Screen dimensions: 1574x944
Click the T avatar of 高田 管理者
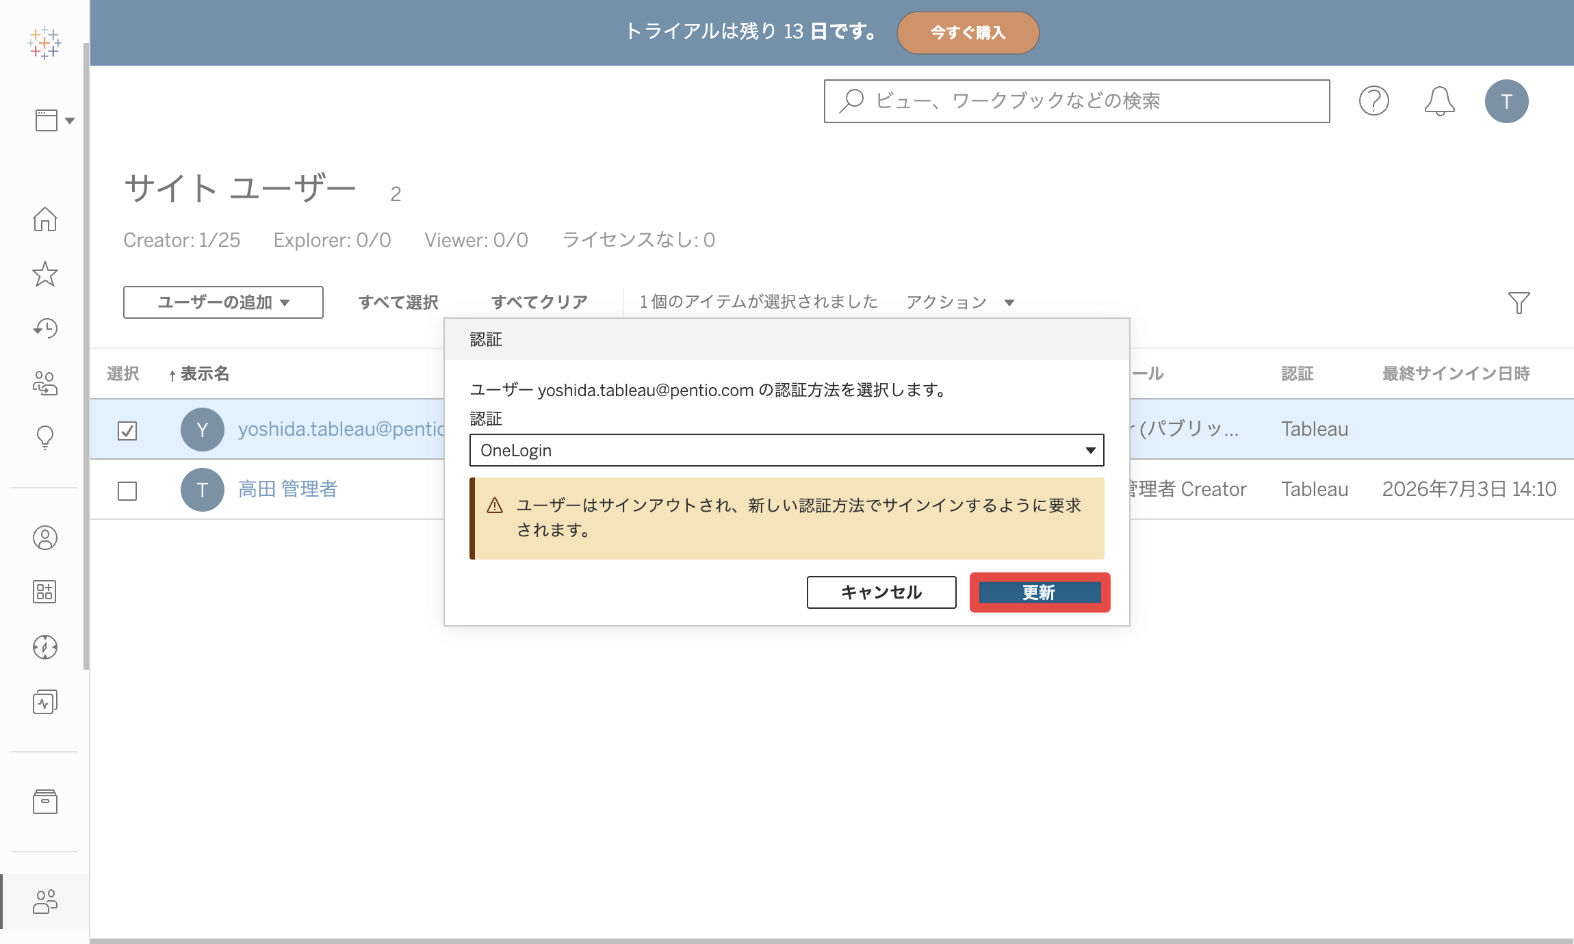(x=202, y=490)
